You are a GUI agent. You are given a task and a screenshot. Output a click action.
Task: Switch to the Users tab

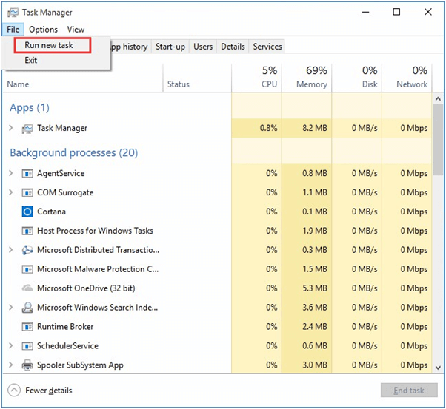coord(203,47)
